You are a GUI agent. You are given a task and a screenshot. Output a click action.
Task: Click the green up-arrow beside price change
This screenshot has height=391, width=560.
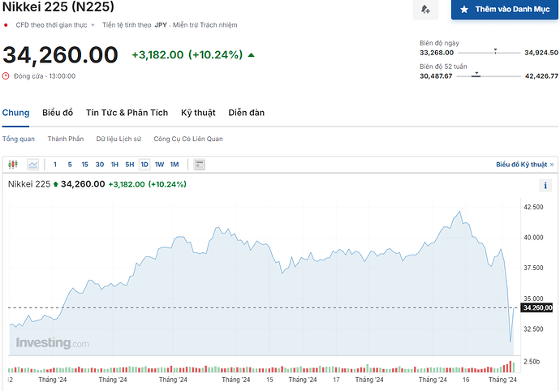tap(251, 55)
